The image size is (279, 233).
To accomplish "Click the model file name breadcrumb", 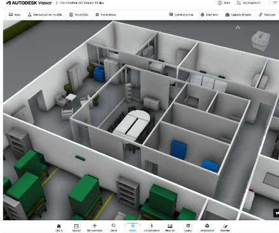I will point(81,3).
